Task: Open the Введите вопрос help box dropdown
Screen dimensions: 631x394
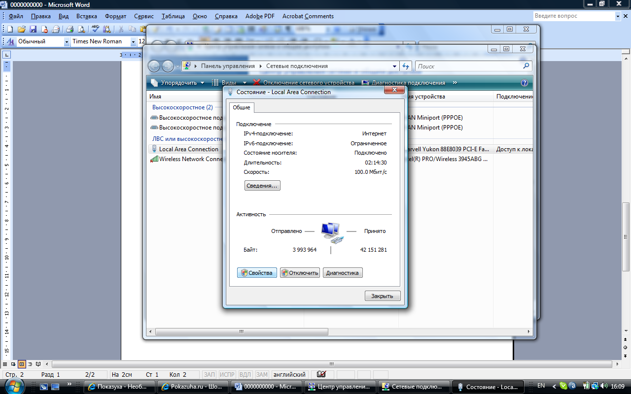Action: (x=618, y=16)
